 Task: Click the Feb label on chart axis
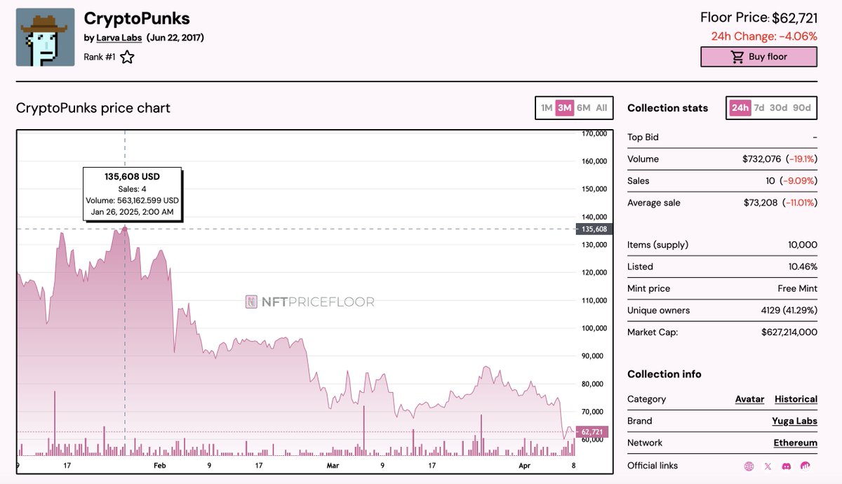159,465
